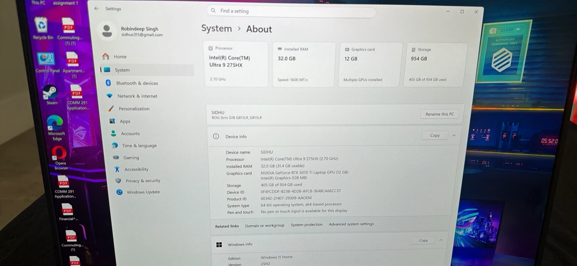Click the Installed RAM summary card

coord(304,64)
